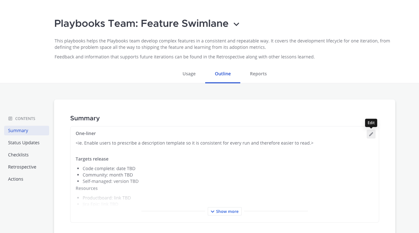The width and height of the screenshot is (419, 233).
Task: Expand the Summary card via Show more
Action: tap(224, 211)
